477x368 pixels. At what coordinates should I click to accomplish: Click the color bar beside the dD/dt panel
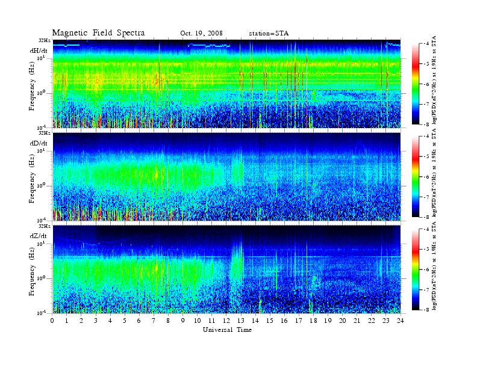tap(416, 177)
